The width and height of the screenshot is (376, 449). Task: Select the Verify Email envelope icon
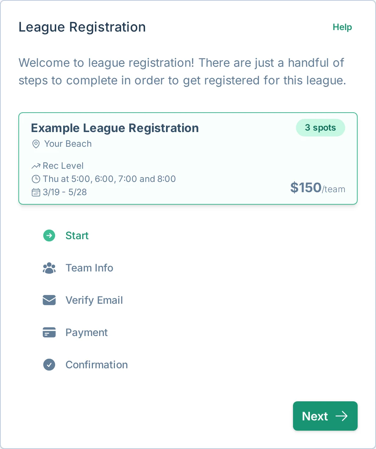click(x=49, y=300)
